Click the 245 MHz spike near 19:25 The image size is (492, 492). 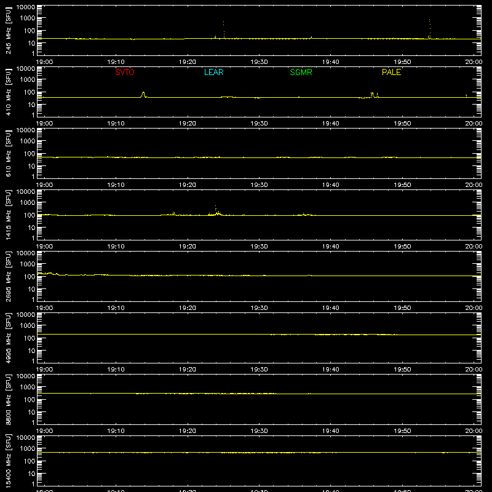click(224, 30)
